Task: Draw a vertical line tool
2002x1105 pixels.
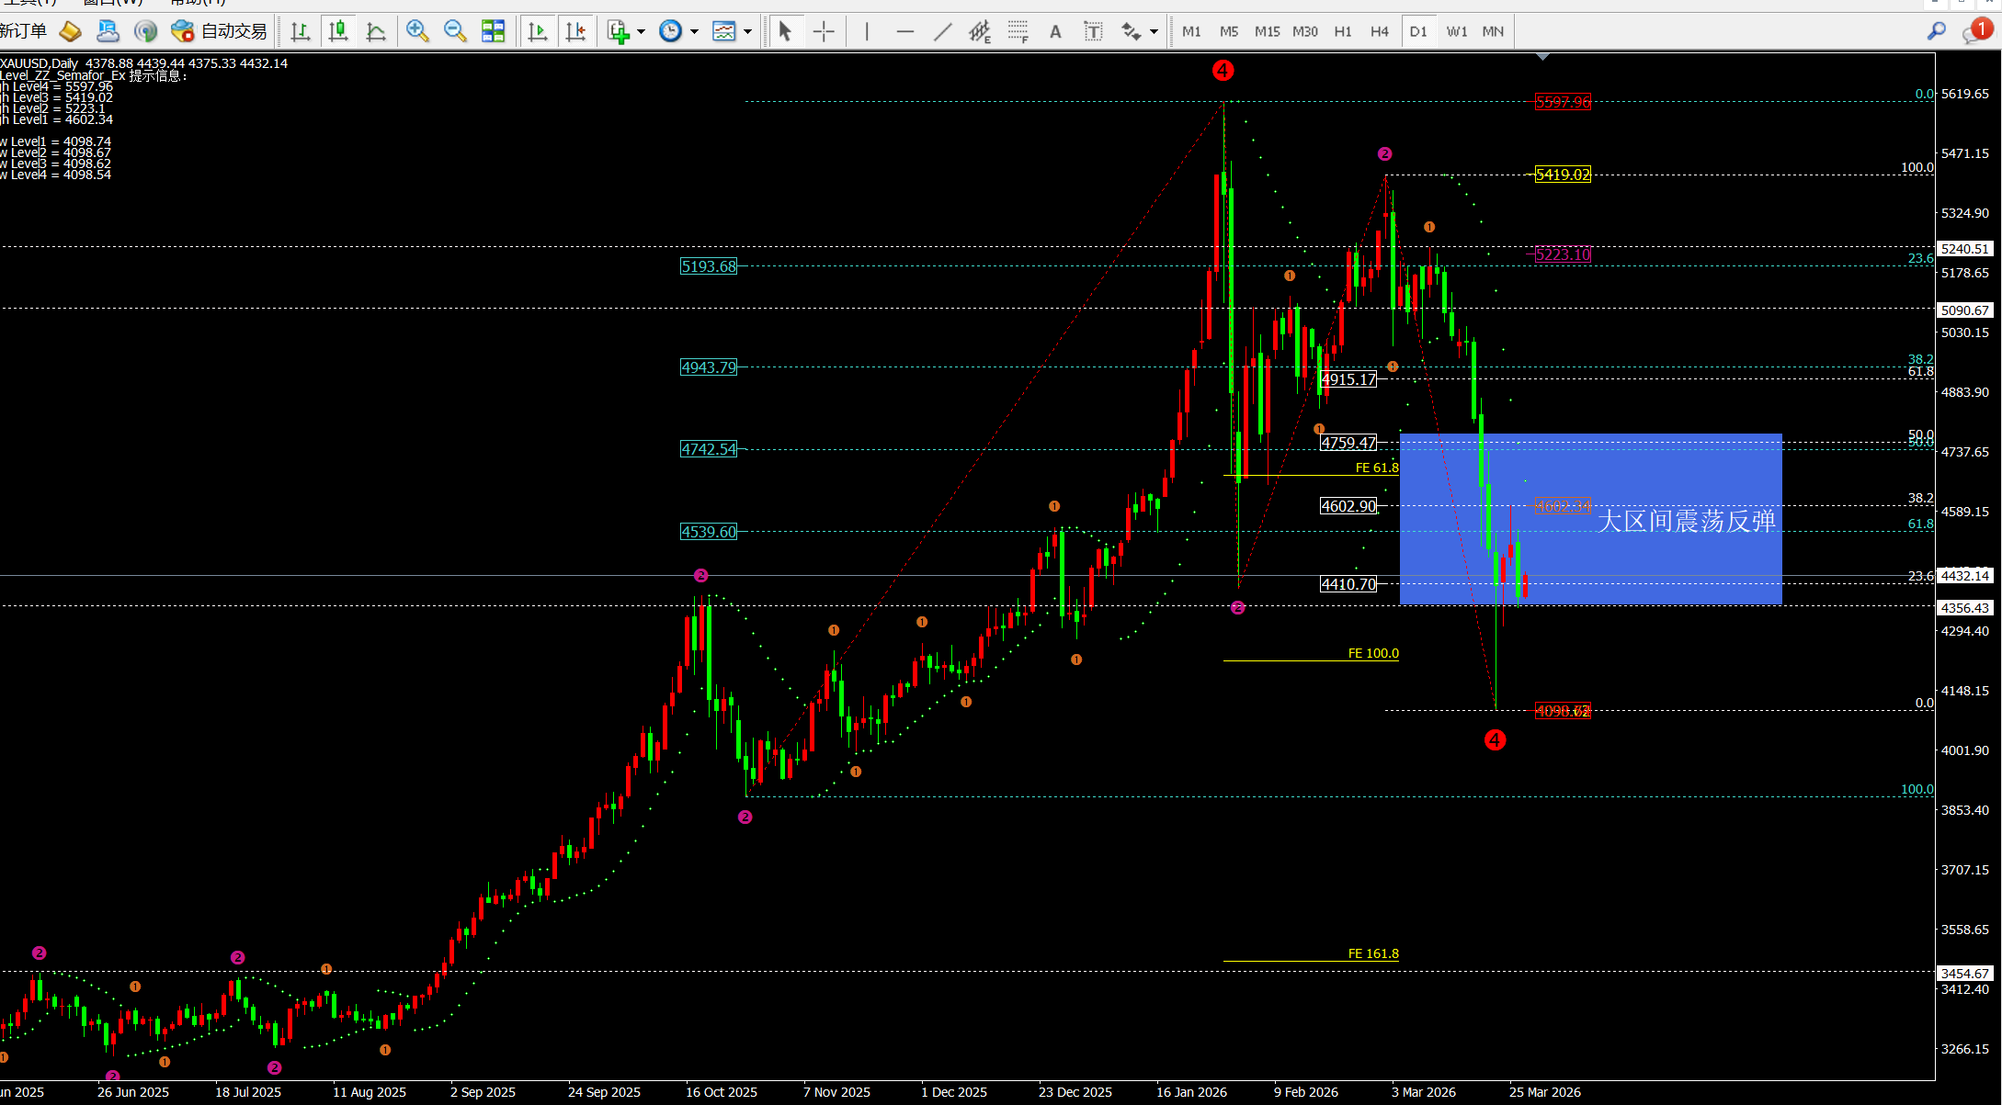Action: [867, 31]
